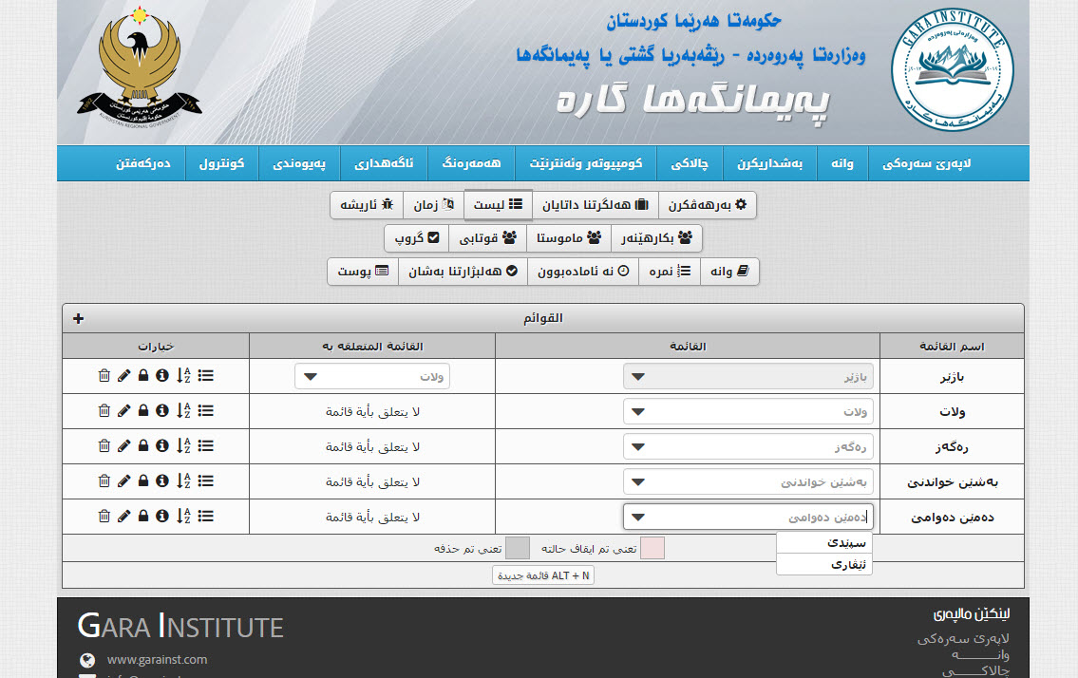Image resolution: width=1078 pixels, height=678 pixels.
Task: Click the trash icon in the بازێر row
Action: click(x=104, y=377)
